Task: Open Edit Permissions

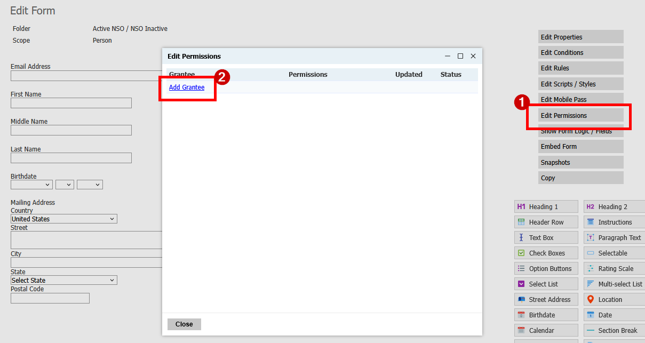Action: (x=580, y=115)
